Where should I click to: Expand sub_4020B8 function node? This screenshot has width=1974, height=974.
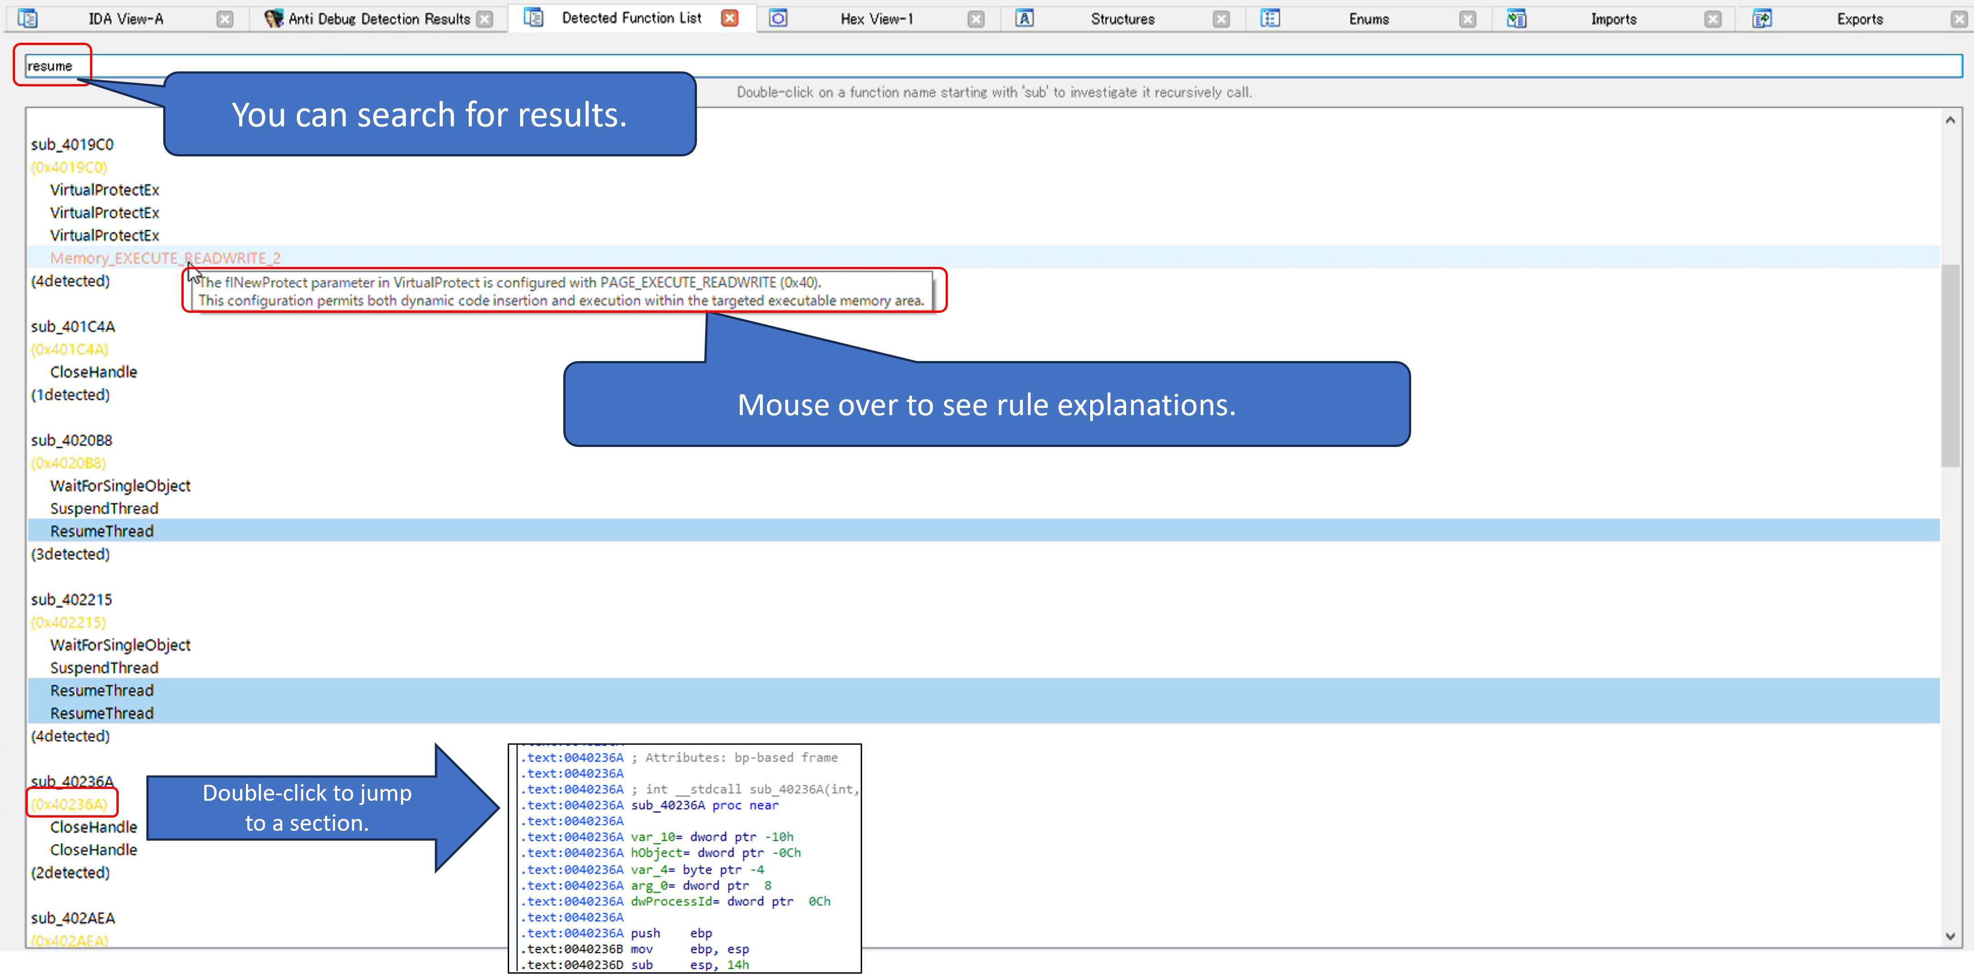(x=68, y=439)
